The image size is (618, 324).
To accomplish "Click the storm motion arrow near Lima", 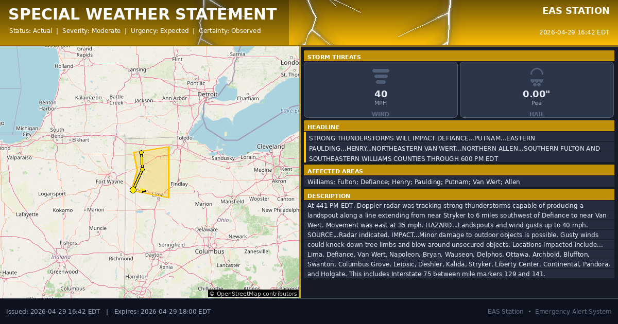I will [145, 192].
